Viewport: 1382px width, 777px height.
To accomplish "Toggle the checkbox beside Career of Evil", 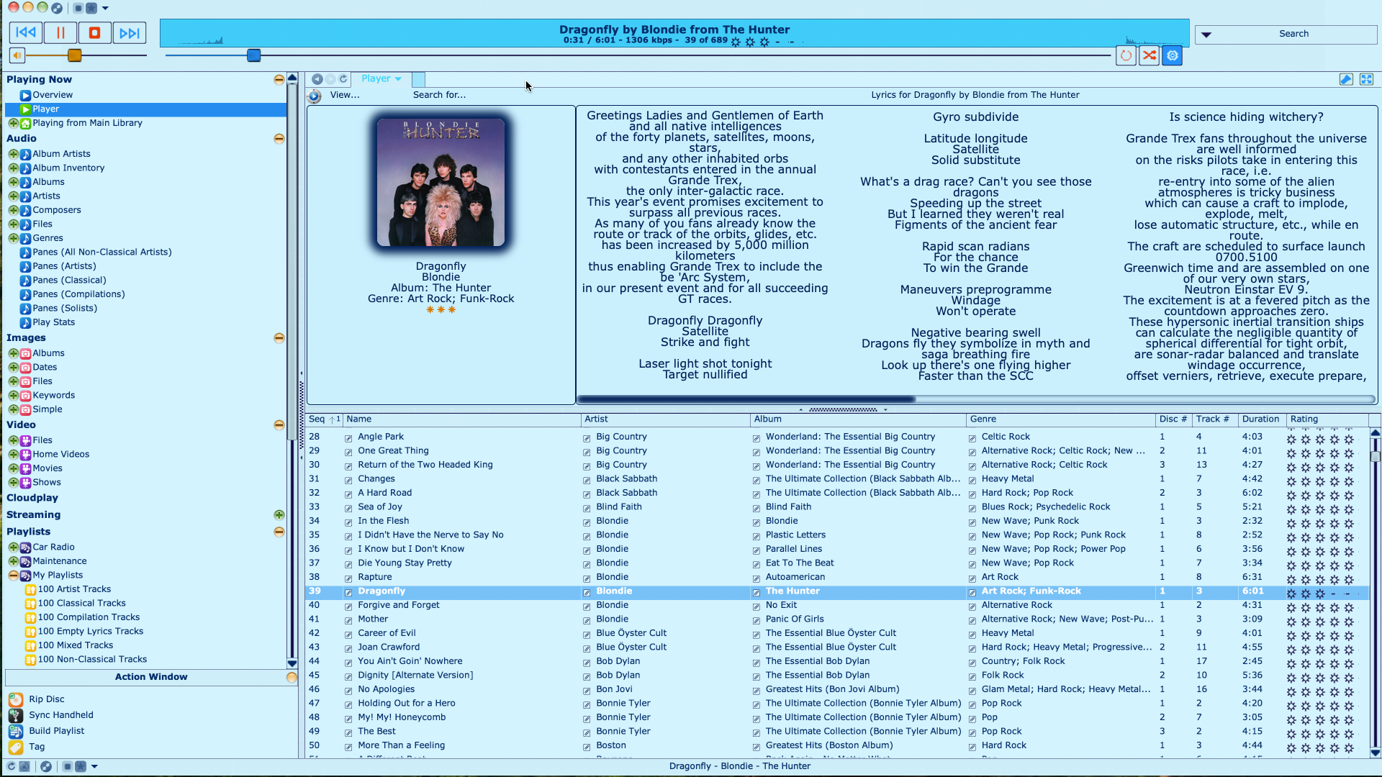I will pos(348,635).
